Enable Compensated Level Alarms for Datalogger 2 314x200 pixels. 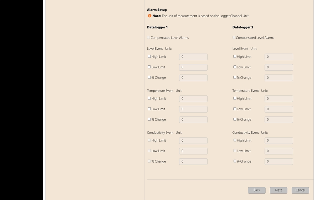click(x=234, y=37)
